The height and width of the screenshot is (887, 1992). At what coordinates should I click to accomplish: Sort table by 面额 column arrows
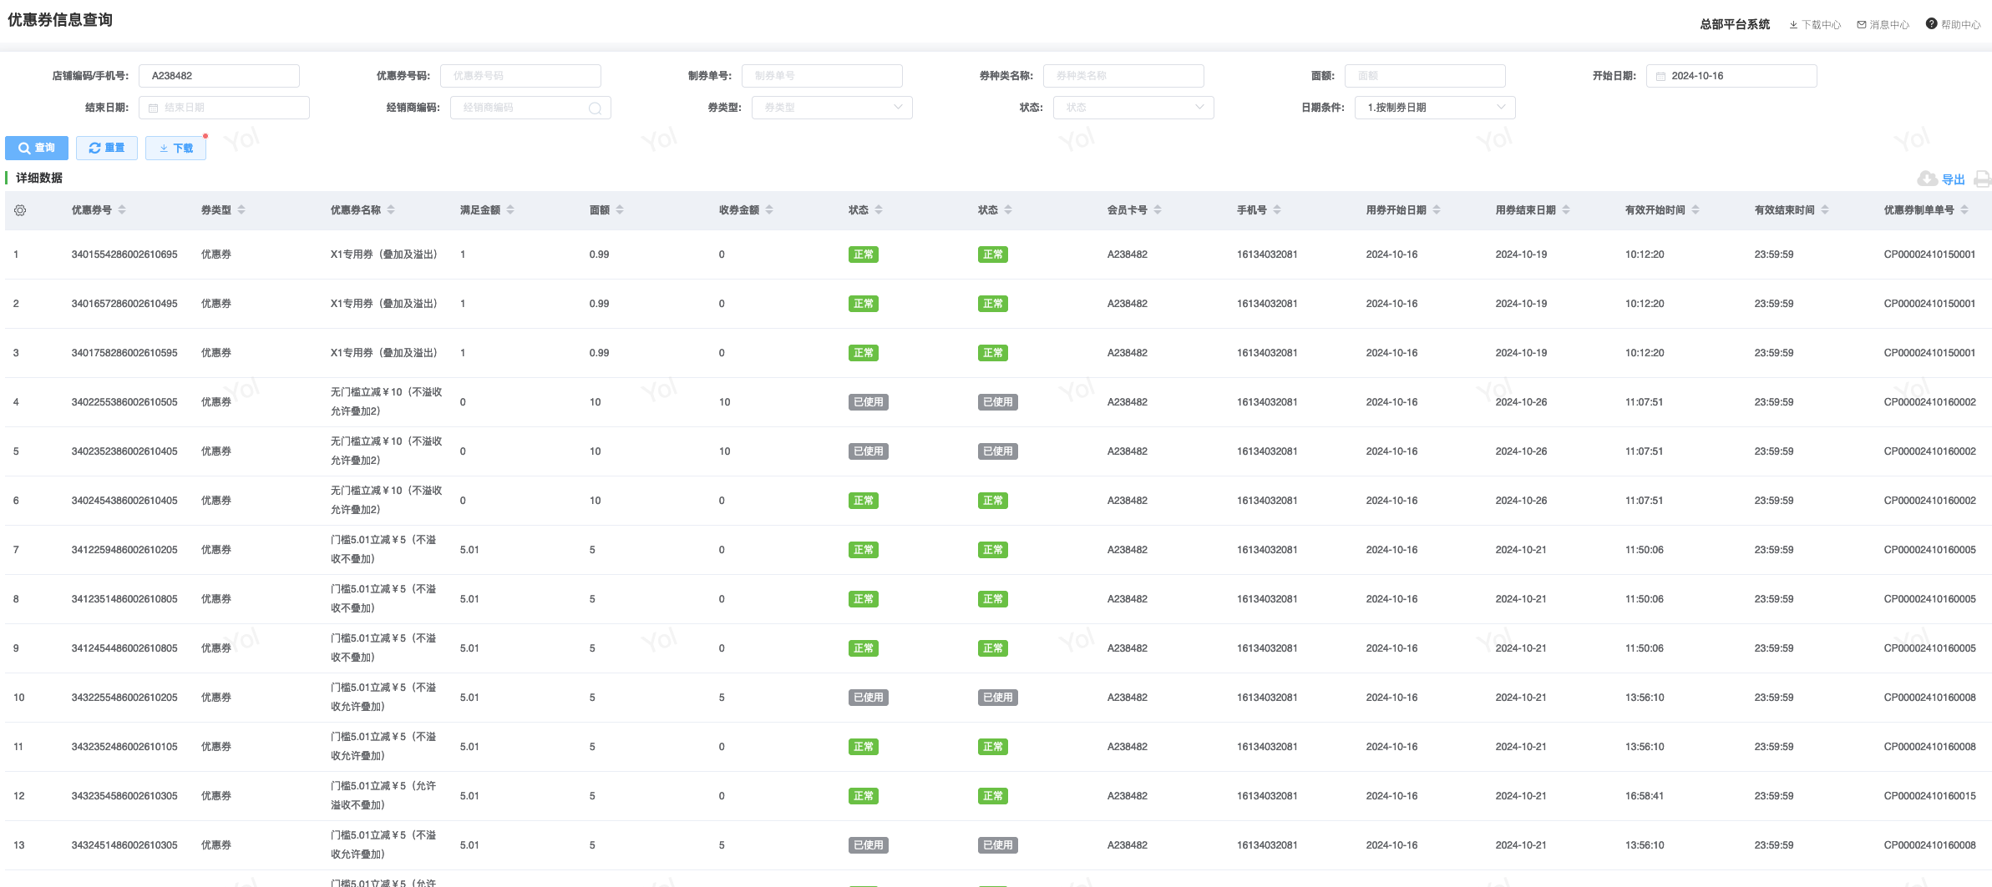coord(620,210)
